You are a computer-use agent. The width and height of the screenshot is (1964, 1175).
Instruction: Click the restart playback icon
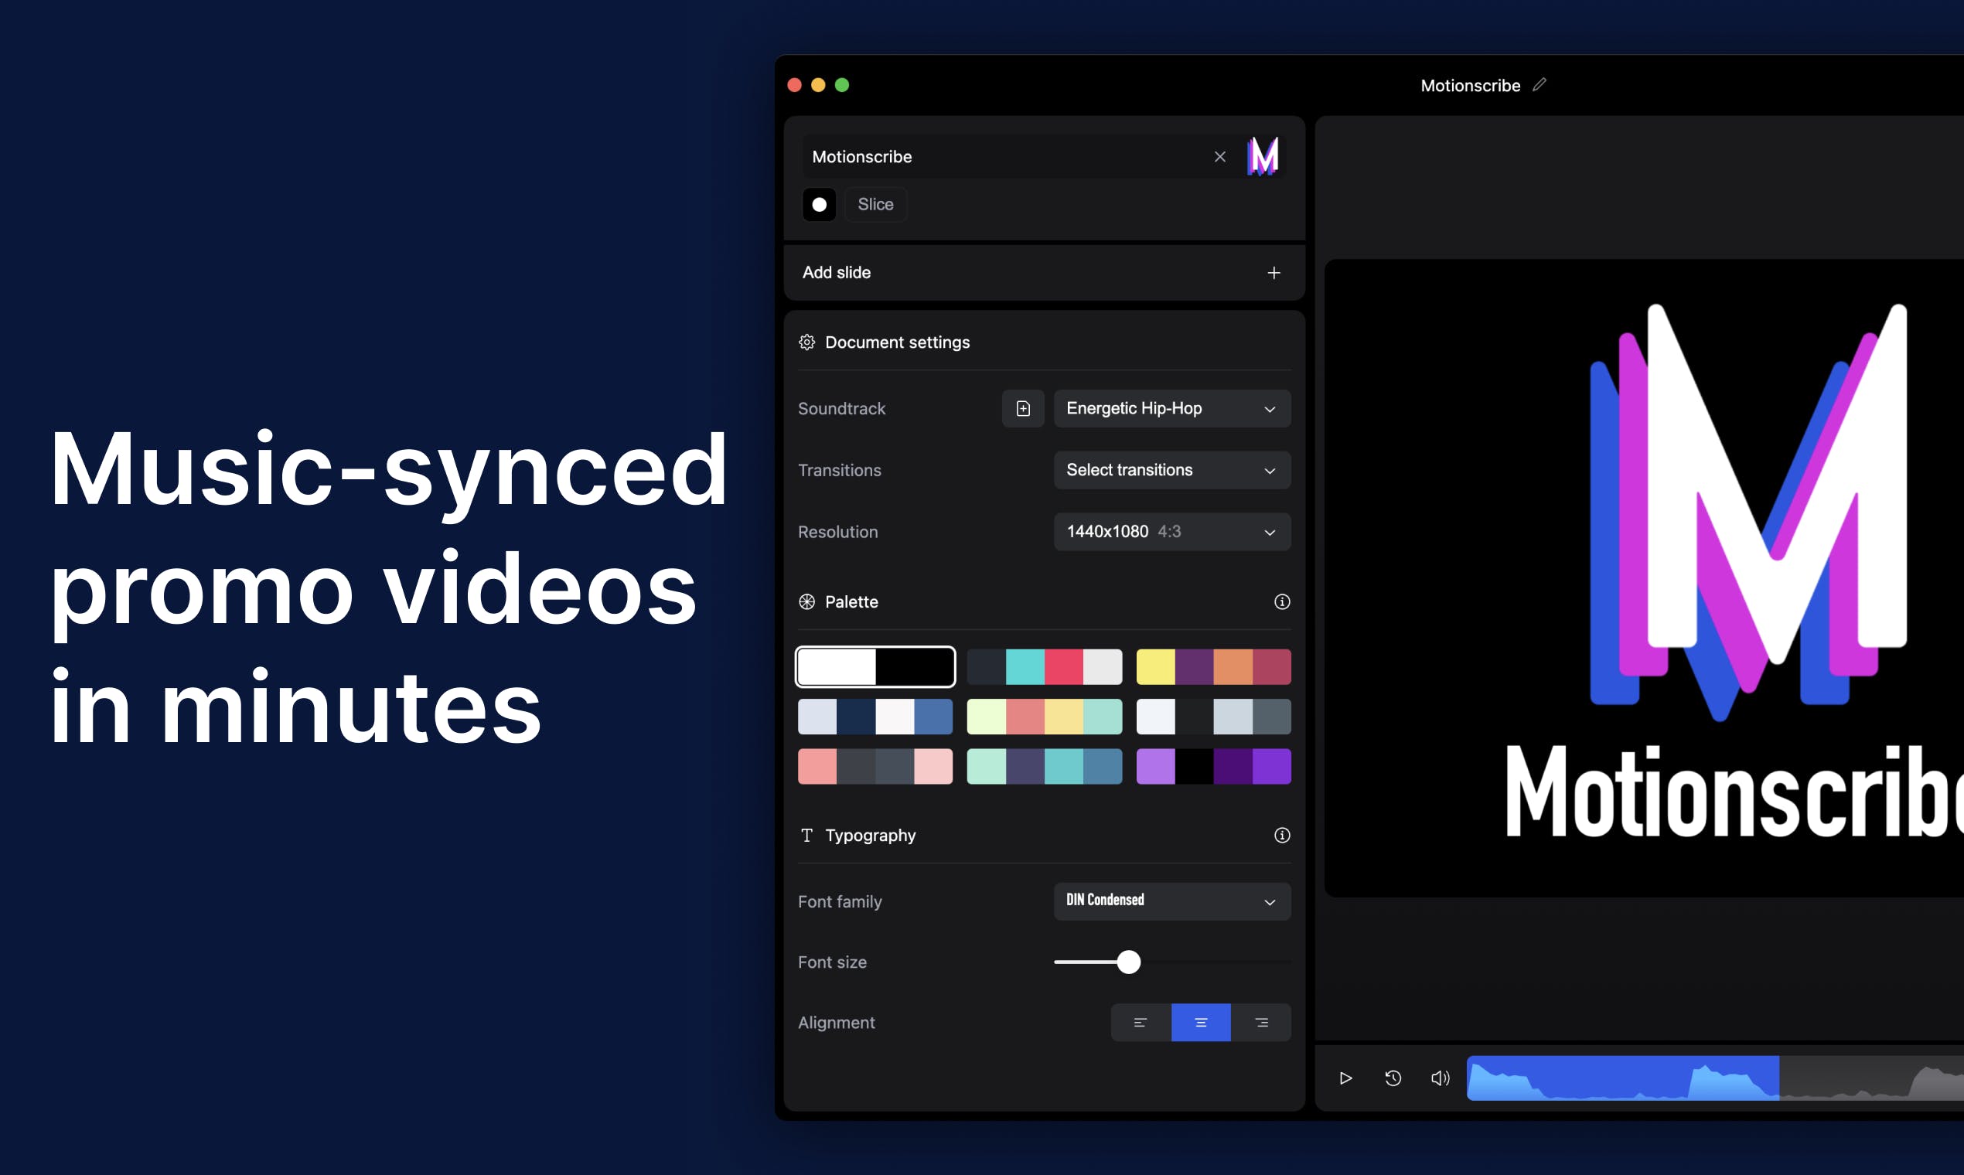pyautogui.click(x=1393, y=1078)
